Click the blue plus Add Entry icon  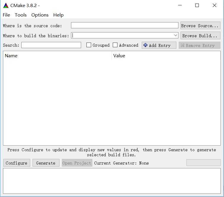pyautogui.click(x=145, y=45)
